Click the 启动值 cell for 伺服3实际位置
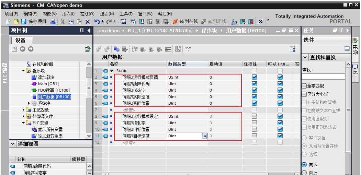The height and width of the screenshot is (175, 361). (x=226, y=103)
